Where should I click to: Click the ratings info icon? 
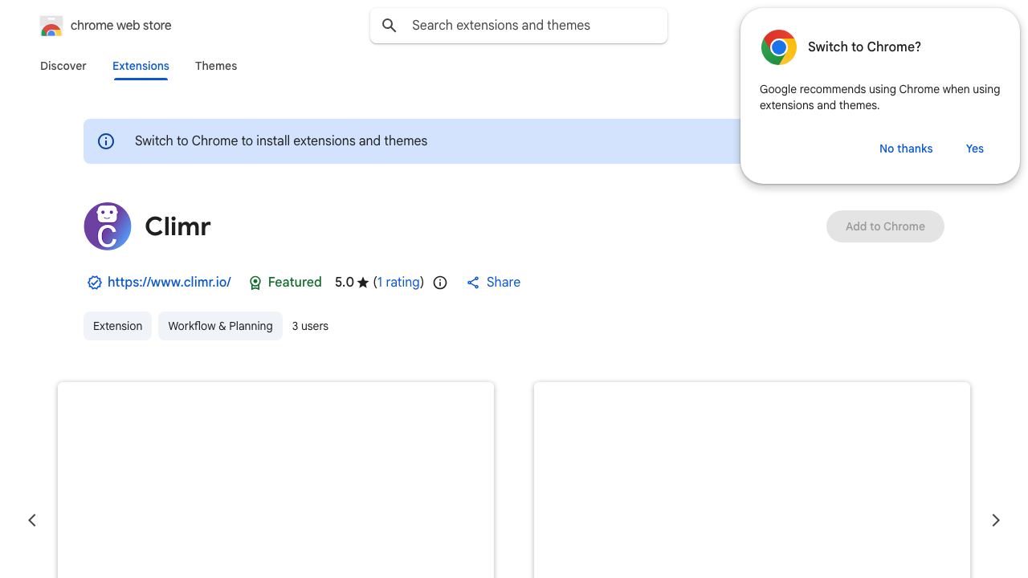point(440,283)
